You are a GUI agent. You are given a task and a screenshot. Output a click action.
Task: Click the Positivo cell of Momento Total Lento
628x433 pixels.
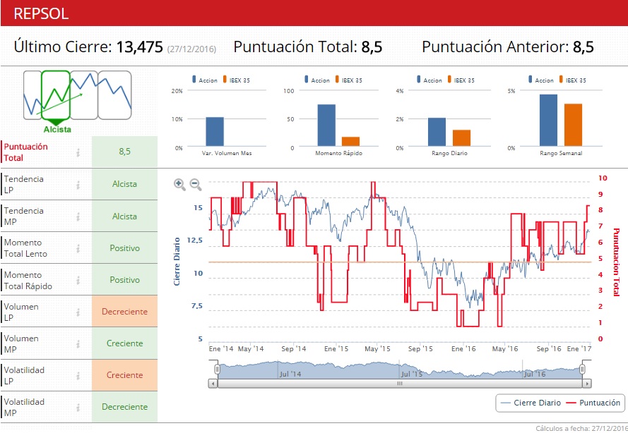click(124, 248)
